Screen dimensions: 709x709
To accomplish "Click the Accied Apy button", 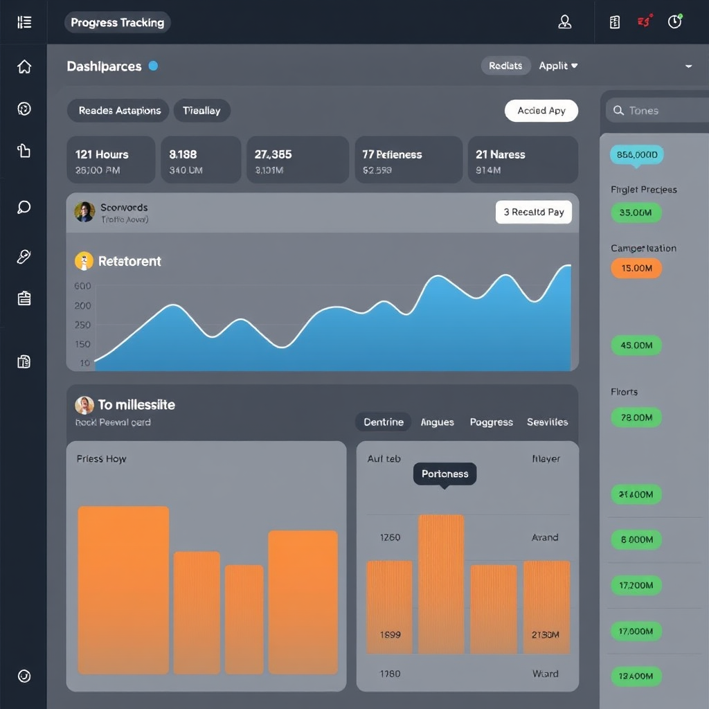I will 541,111.
